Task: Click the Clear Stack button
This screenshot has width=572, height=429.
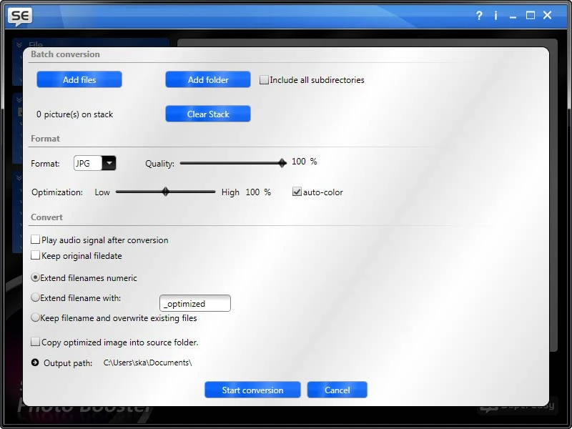Action: [208, 114]
